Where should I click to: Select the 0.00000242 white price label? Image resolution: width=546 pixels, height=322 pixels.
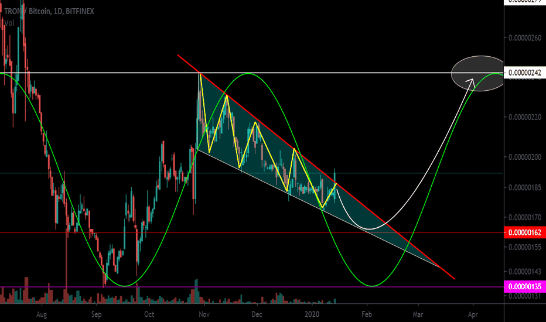point(525,73)
